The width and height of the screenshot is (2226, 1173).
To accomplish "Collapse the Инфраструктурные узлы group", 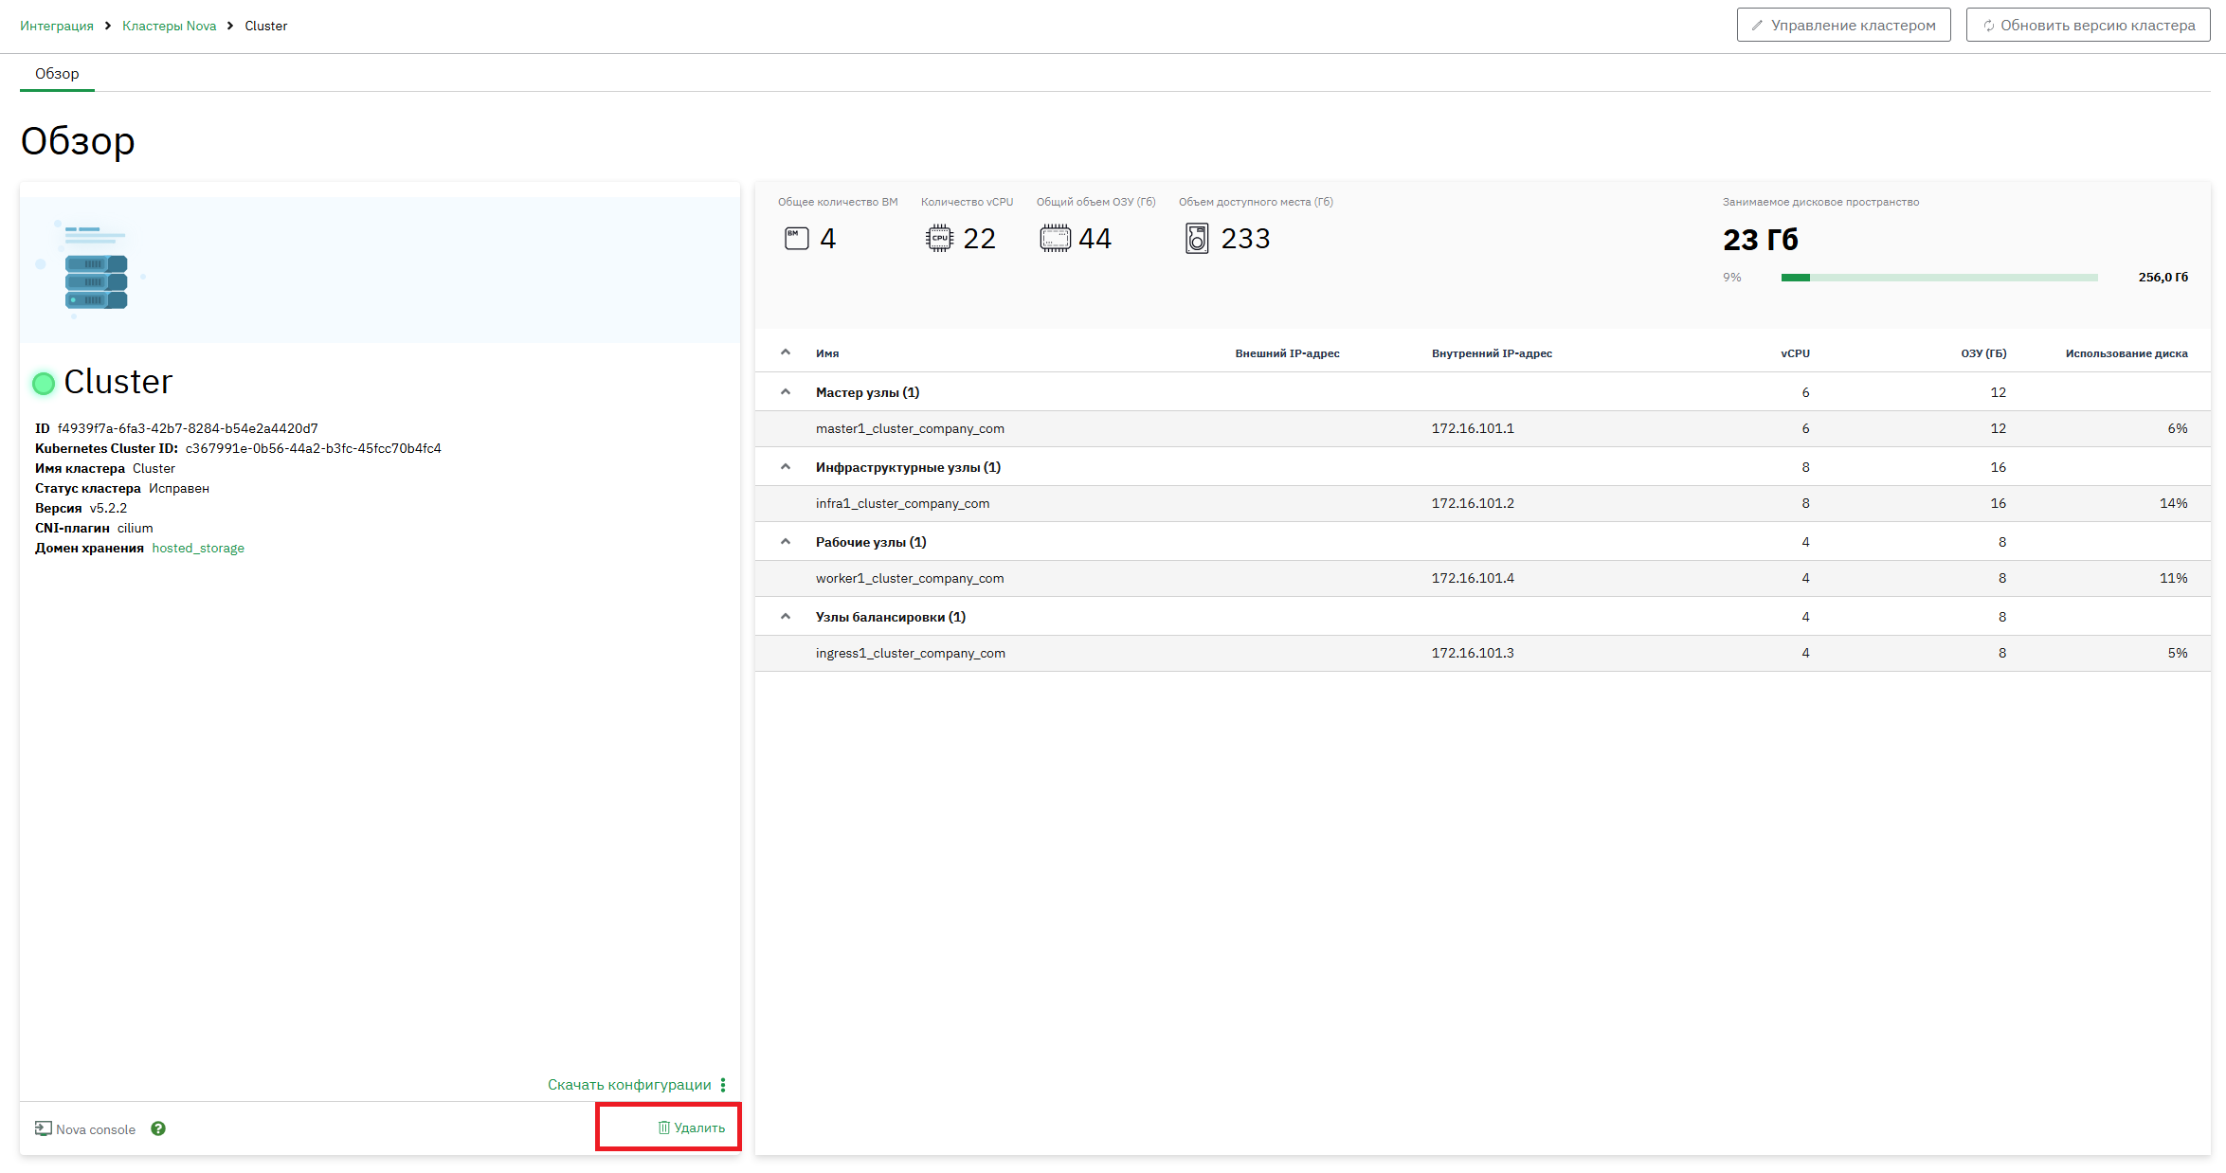I will [x=786, y=466].
